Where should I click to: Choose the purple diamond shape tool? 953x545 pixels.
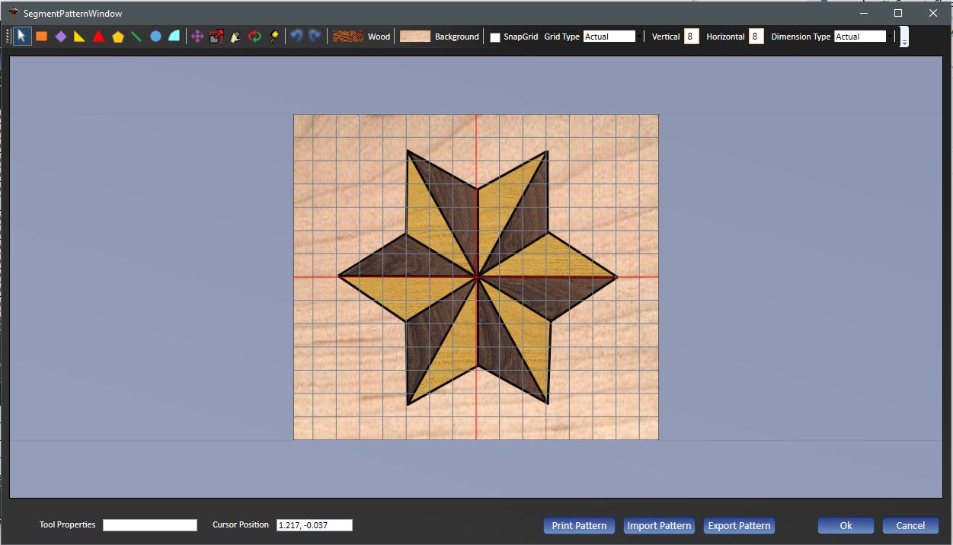click(61, 37)
